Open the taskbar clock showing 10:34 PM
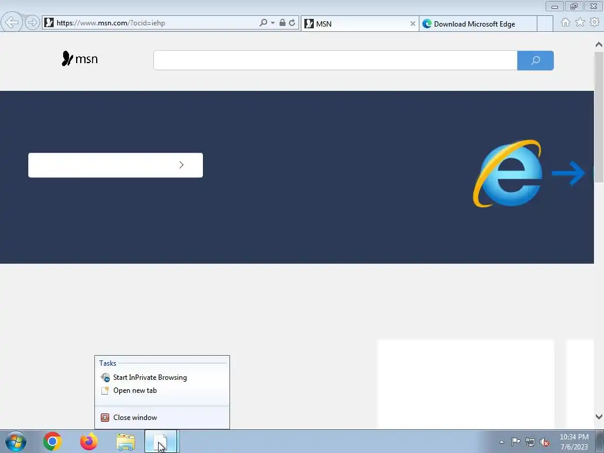This screenshot has height=453, width=604. tap(574, 442)
